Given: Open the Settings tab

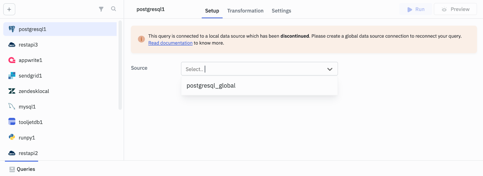Looking at the screenshot, I should click(281, 11).
